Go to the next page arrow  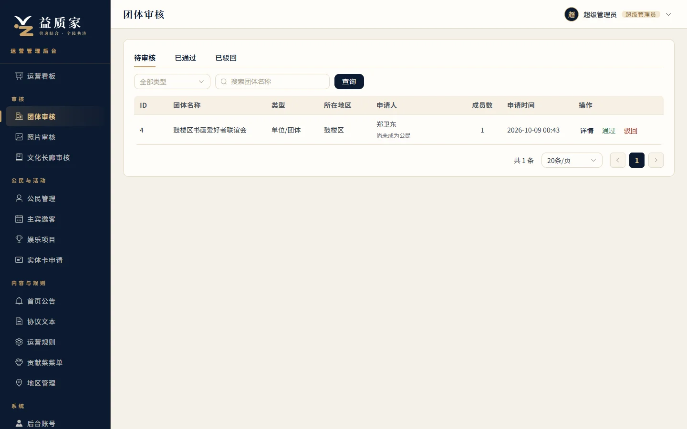coord(656,160)
